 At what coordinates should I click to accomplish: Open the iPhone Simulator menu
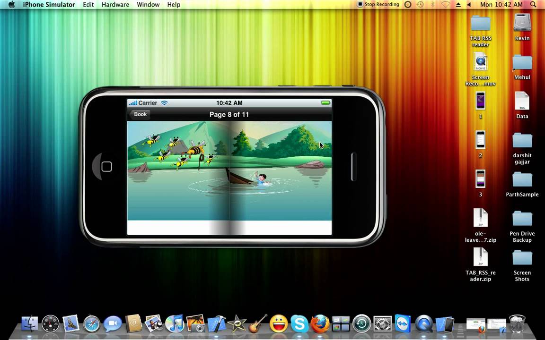click(x=49, y=5)
